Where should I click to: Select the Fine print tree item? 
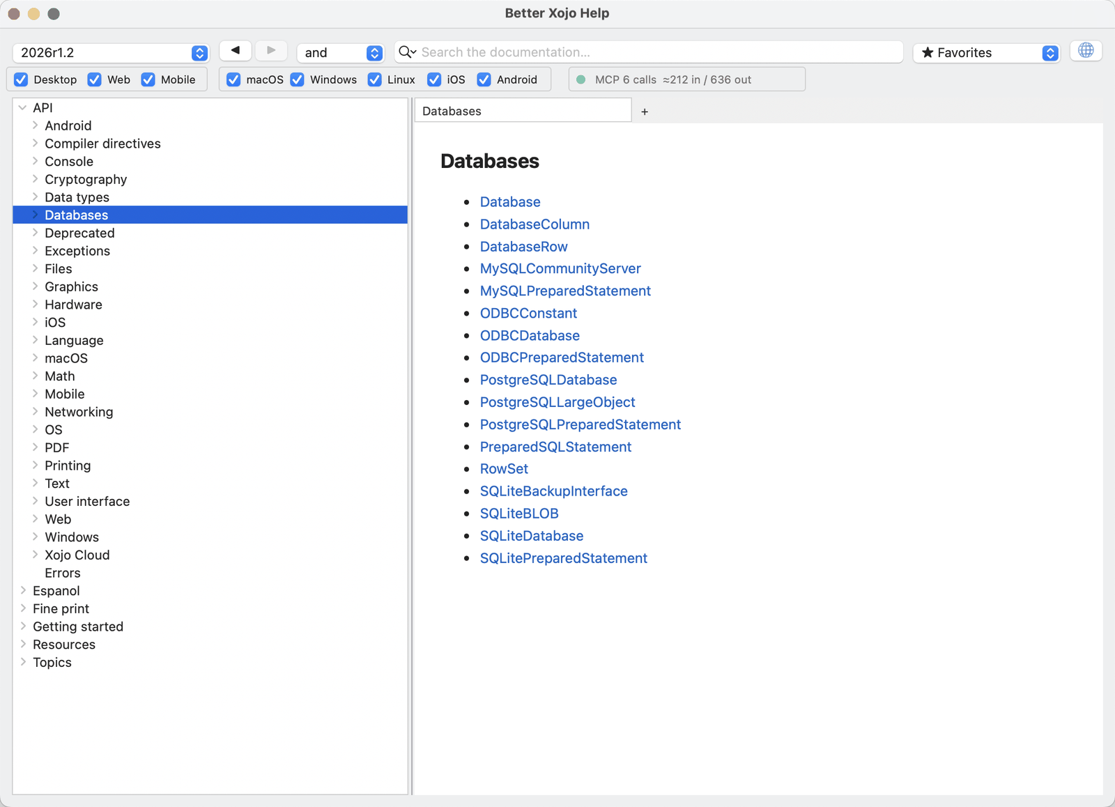(210, 608)
